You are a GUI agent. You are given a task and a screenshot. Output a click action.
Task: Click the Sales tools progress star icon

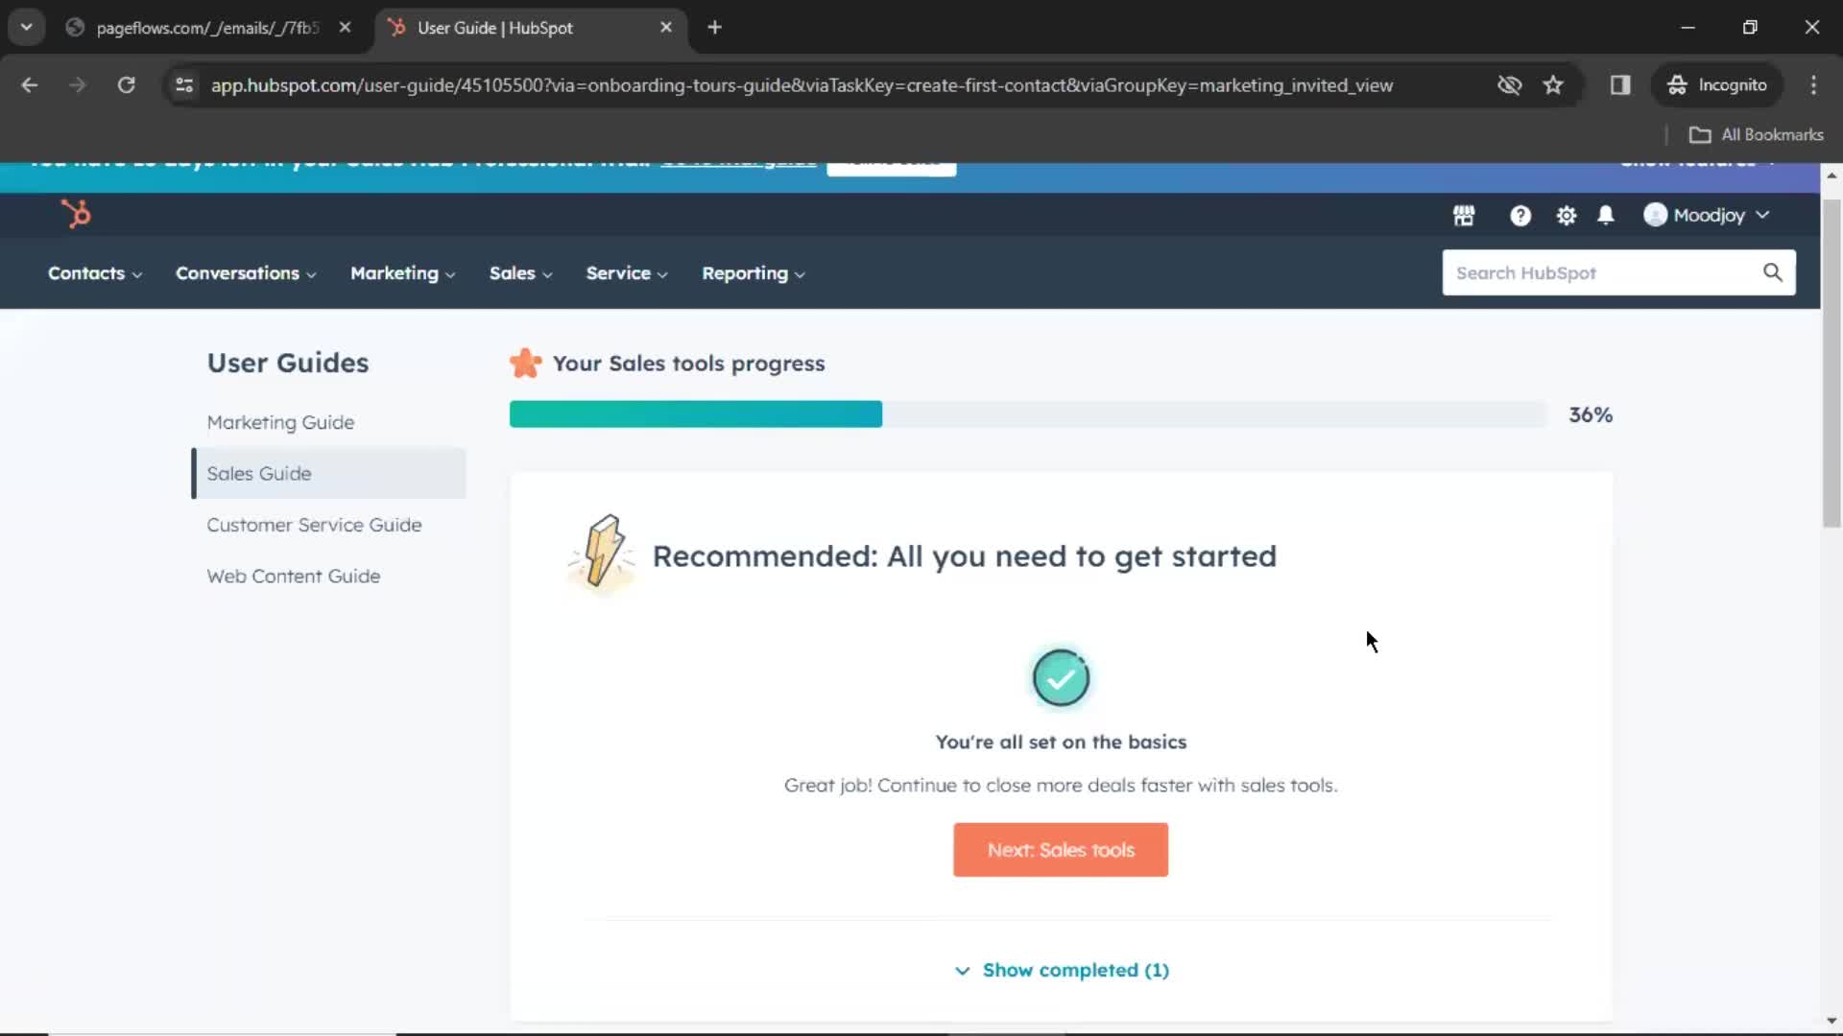[x=525, y=363]
